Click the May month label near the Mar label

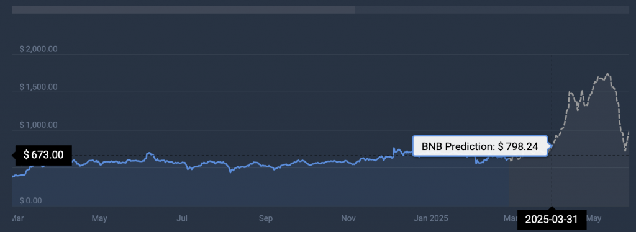click(x=99, y=218)
